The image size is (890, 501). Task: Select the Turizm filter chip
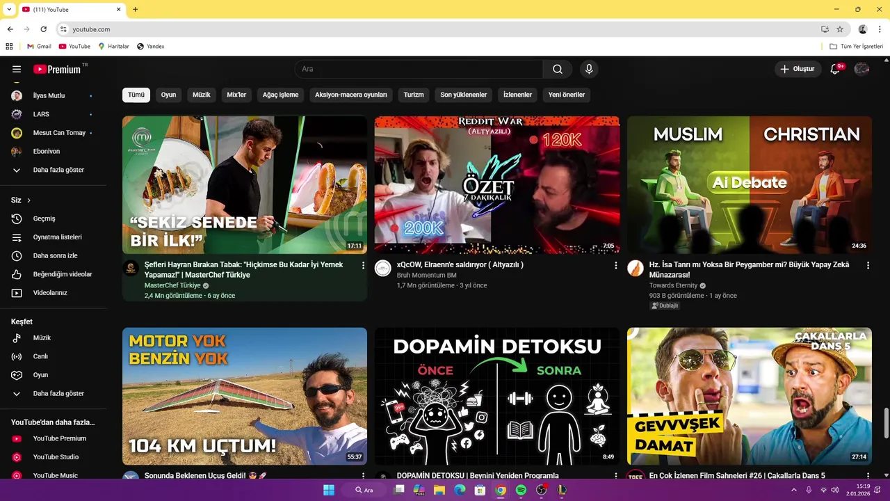pos(414,95)
